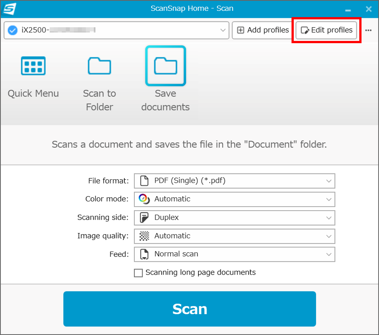The height and width of the screenshot is (335, 379).
Task: Click the ScanSnap logo in title bar
Action: click(9, 9)
